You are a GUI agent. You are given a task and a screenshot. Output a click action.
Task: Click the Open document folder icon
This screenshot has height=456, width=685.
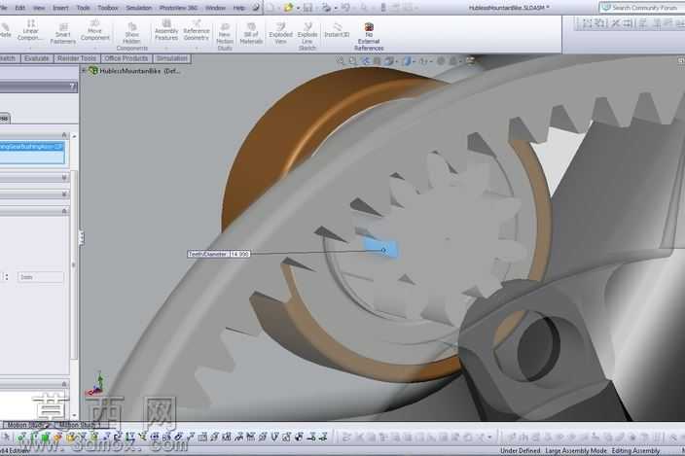point(288,8)
